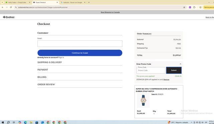The height and width of the screenshot is (124, 214).
Task: Open Task View on taskbar
Action: coord(14,122)
